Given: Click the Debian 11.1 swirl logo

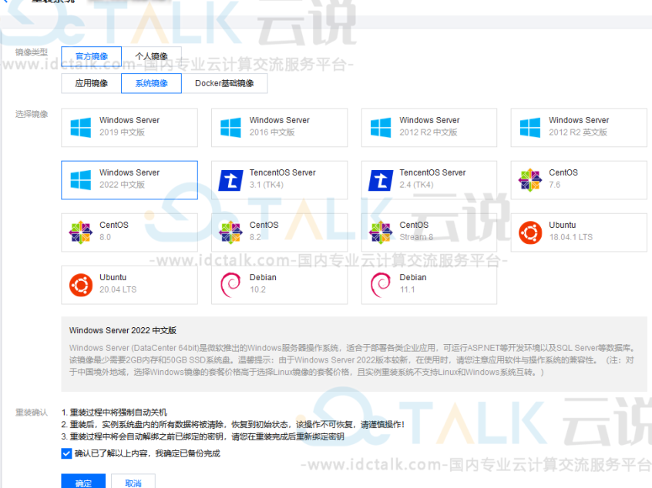Looking at the screenshot, I should [x=381, y=285].
